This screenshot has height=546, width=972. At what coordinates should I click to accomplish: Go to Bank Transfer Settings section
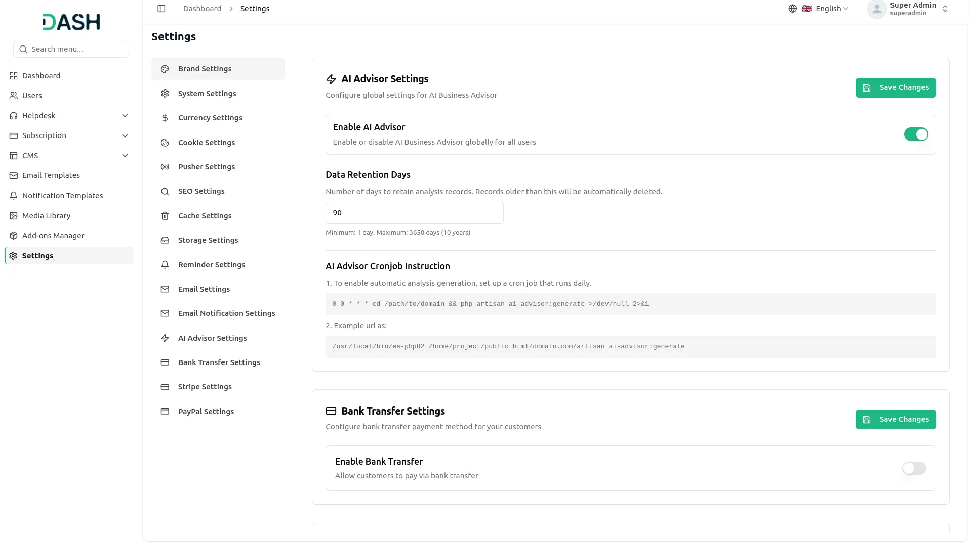point(218,362)
